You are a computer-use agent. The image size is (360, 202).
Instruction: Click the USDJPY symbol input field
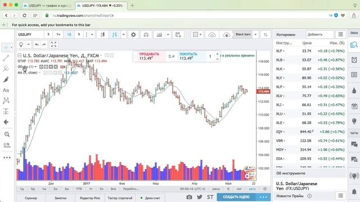[30, 35]
